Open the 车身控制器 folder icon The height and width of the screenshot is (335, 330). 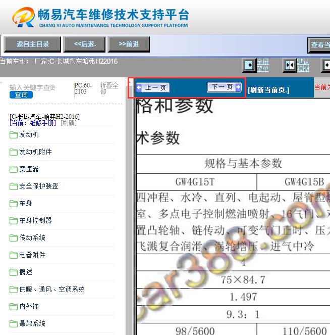[x=14, y=221]
